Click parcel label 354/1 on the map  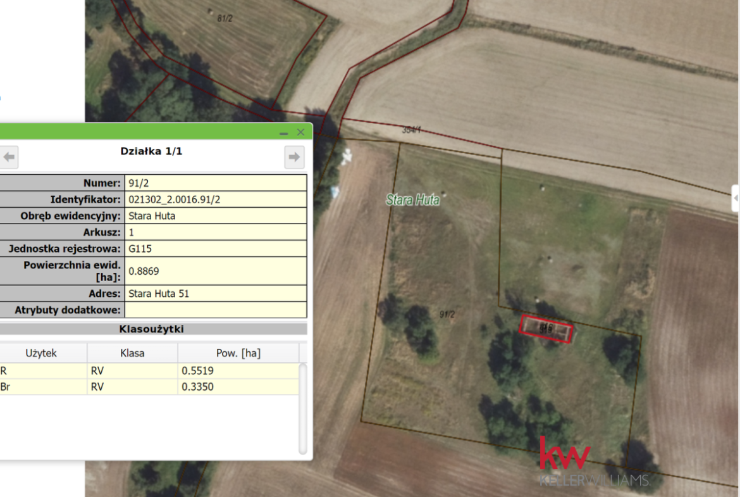tap(411, 130)
